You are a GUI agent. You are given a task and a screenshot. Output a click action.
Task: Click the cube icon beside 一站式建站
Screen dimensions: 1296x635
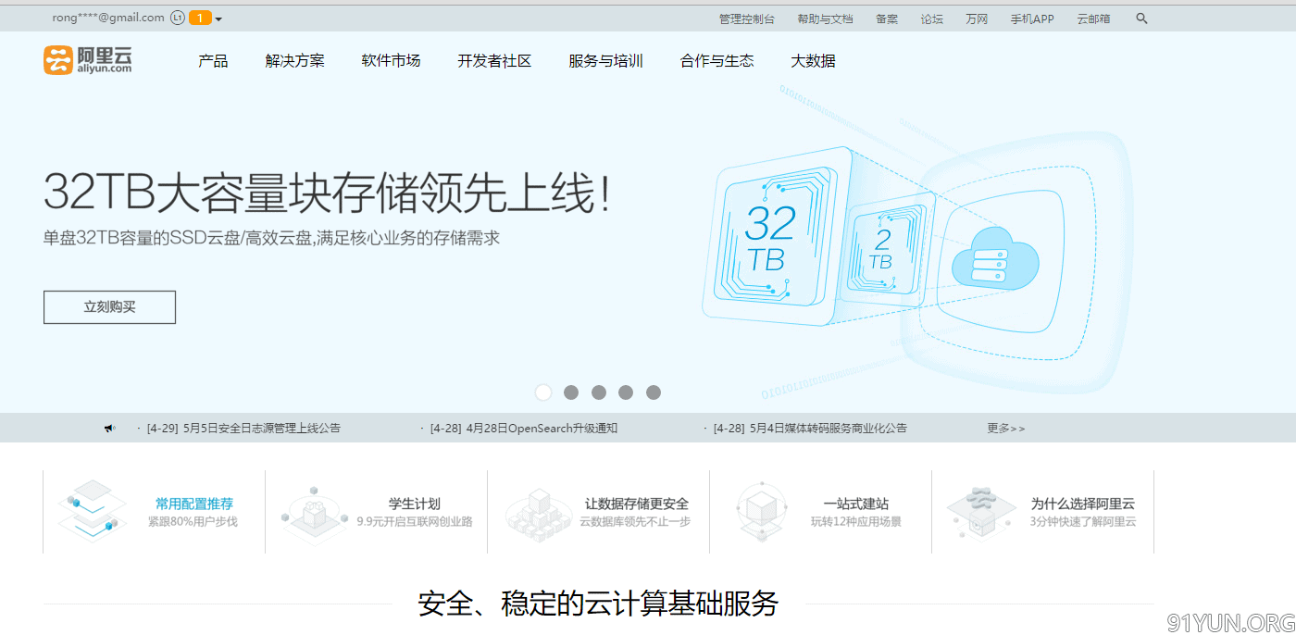click(760, 512)
